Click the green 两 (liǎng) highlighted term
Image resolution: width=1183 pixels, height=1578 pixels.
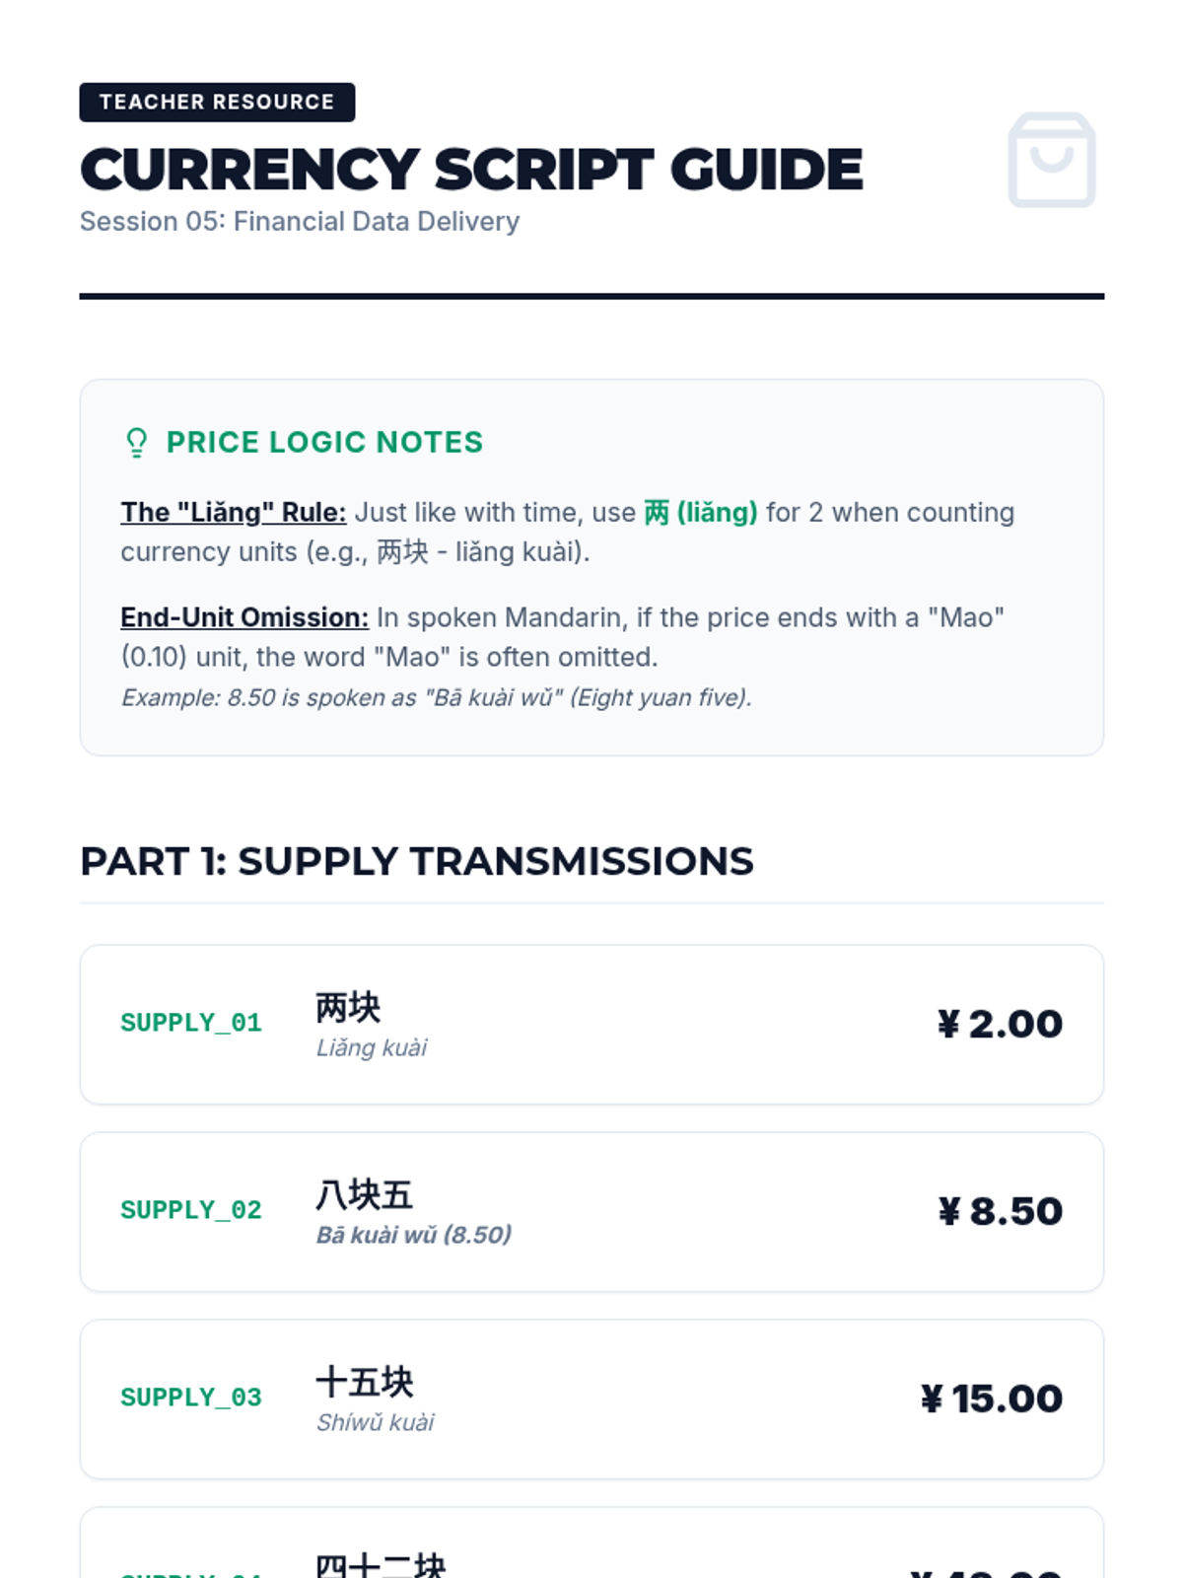(701, 512)
